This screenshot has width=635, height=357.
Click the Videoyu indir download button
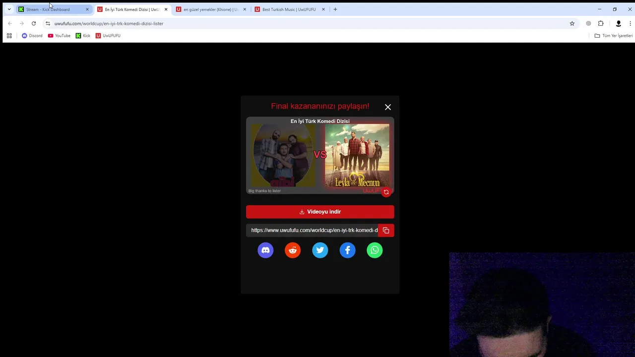(x=320, y=212)
